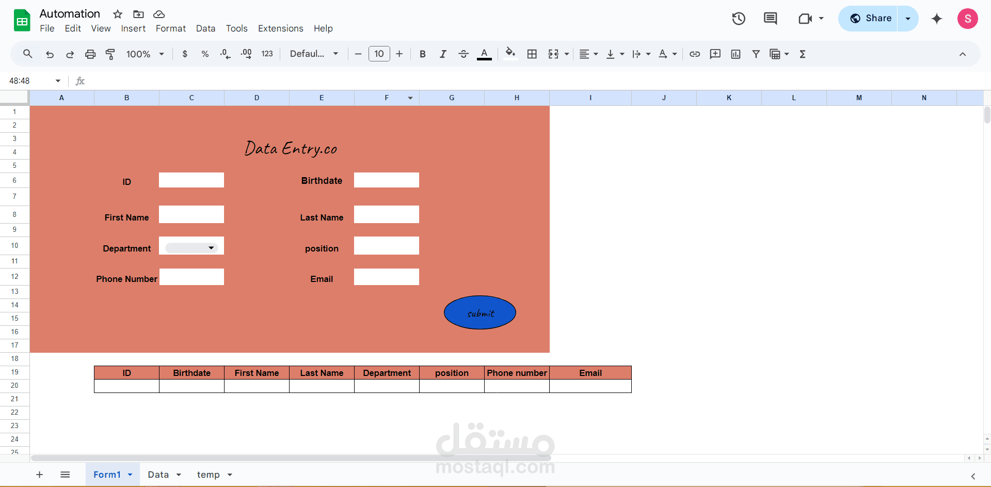Open the Sheets home icon
Screen dimensions: 991x487
pos(22,21)
